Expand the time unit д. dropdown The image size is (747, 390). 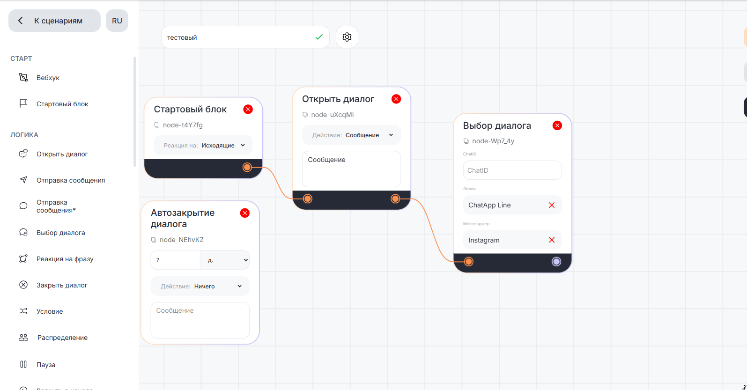coord(225,260)
